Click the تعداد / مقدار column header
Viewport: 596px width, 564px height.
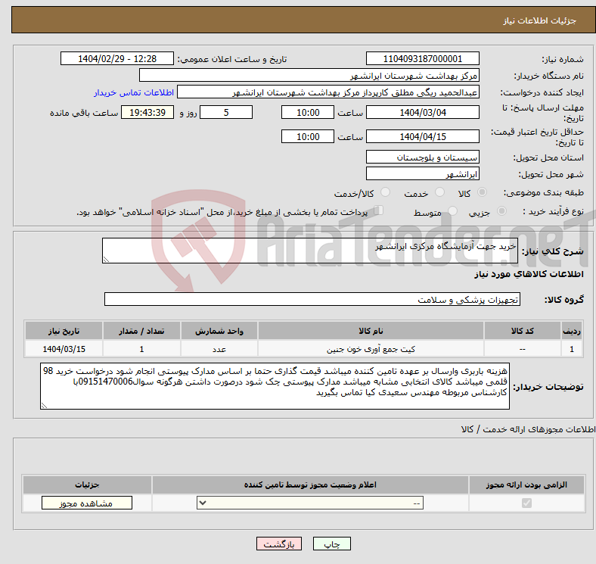141,331
